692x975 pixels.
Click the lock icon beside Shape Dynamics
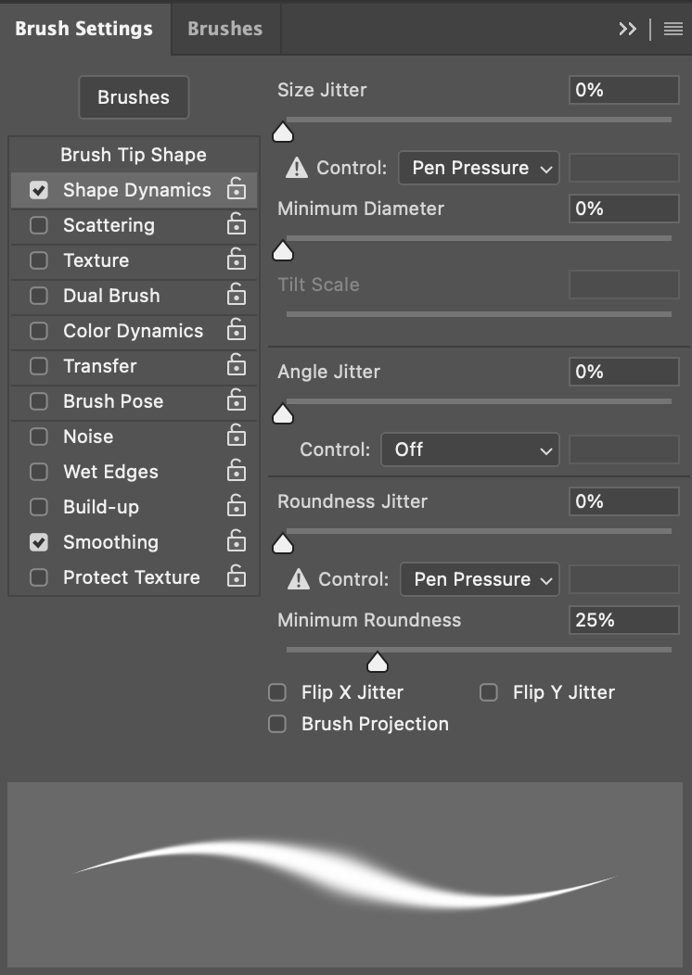click(237, 190)
